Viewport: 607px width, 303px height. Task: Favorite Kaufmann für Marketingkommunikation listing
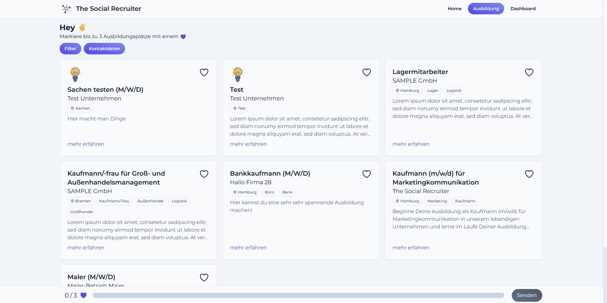pos(529,174)
